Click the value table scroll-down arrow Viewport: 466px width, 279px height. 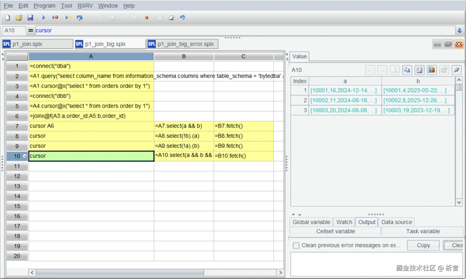click(x=459, y=203)
